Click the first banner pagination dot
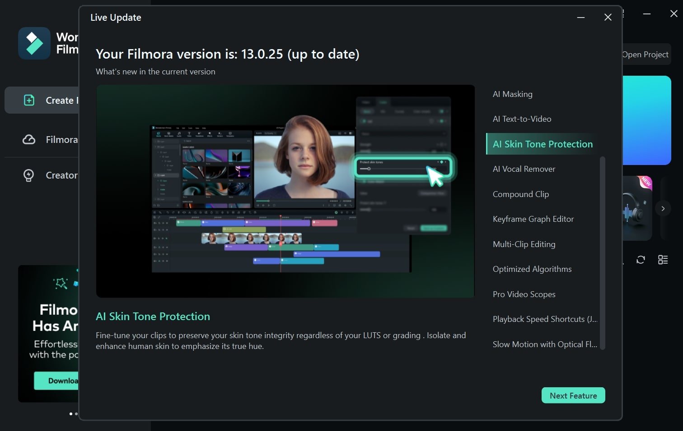Screen dimensions: 683x431 point(71,413)
